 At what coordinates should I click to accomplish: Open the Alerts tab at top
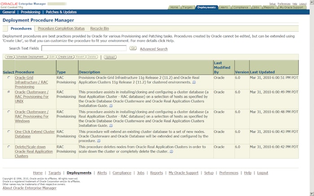point(224,8)
